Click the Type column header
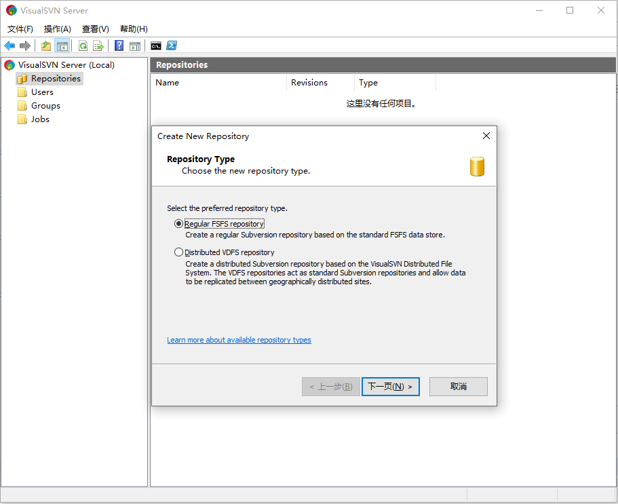Image resolution: width=618 pixels, height=504 pixels. pos(395,83)
